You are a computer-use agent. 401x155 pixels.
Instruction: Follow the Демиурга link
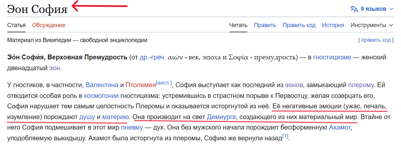pos(221,117)
